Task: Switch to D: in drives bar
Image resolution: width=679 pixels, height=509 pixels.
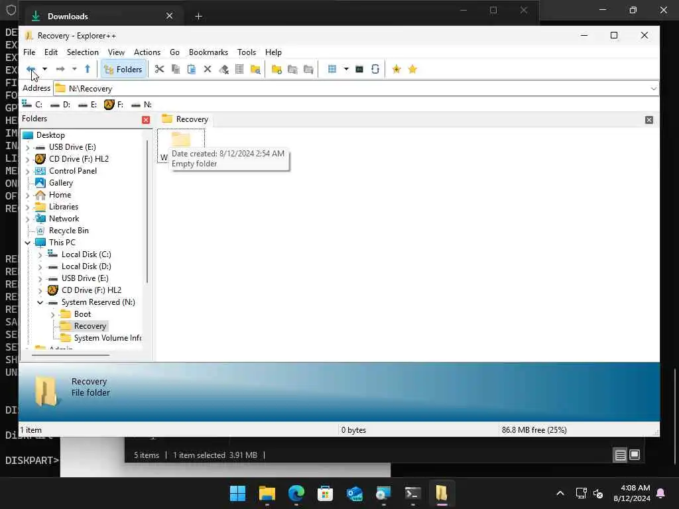Action: coord(60,104)
